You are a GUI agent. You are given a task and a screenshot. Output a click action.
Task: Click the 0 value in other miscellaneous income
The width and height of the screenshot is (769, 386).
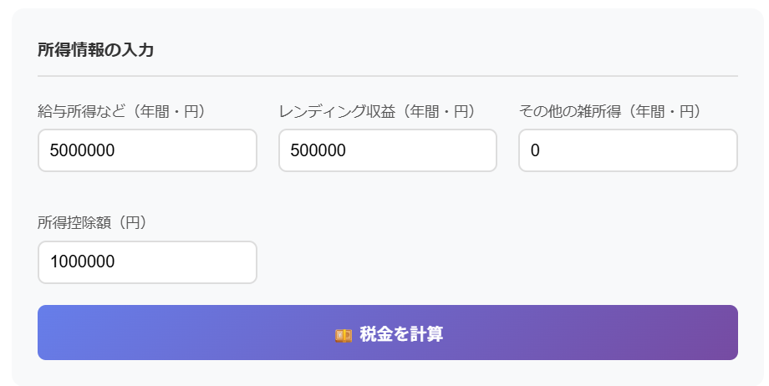pyautogui.click(x=535, y=151)
